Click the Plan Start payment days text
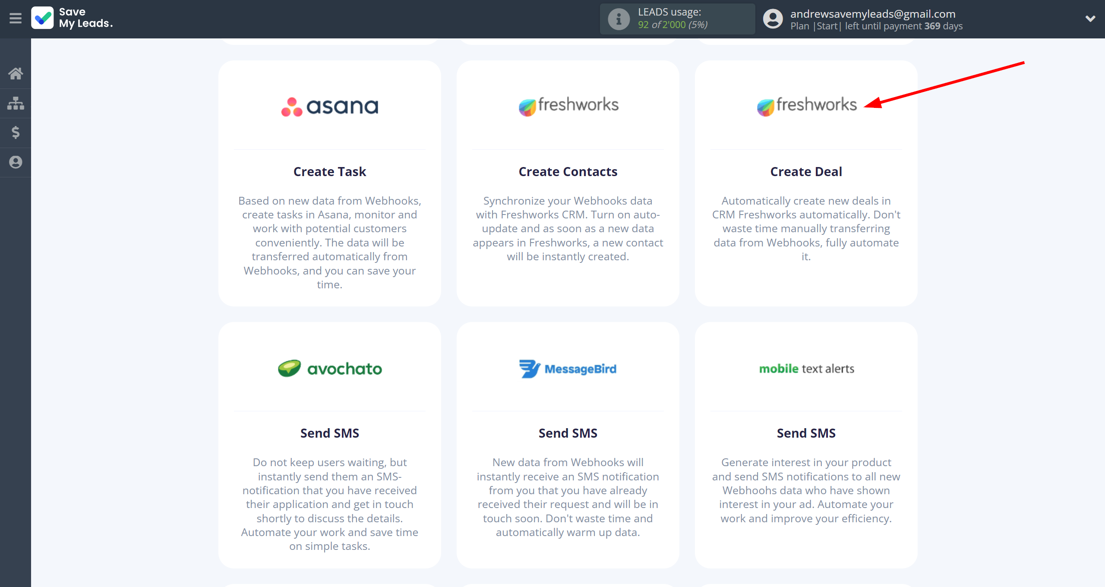Screen dimensions: 1105x587 (876, 26)
